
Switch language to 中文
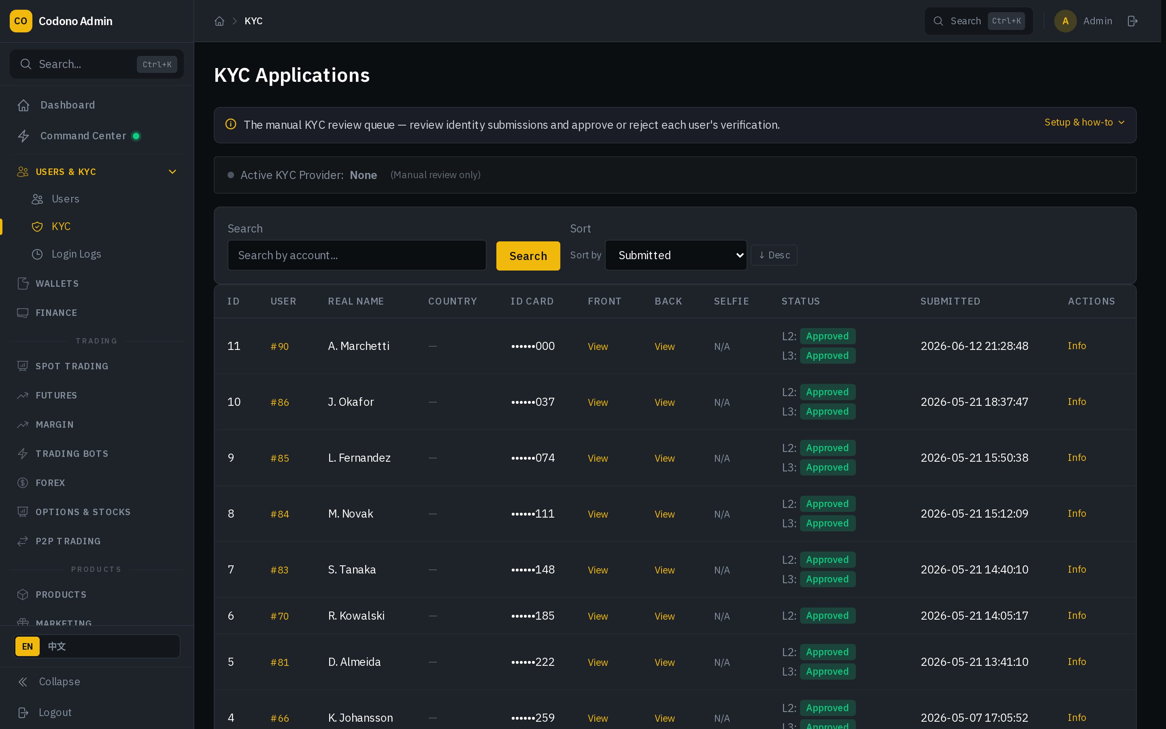coord(57,646)
